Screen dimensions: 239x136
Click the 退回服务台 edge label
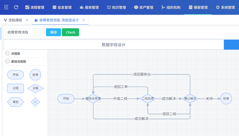(142, 74)
